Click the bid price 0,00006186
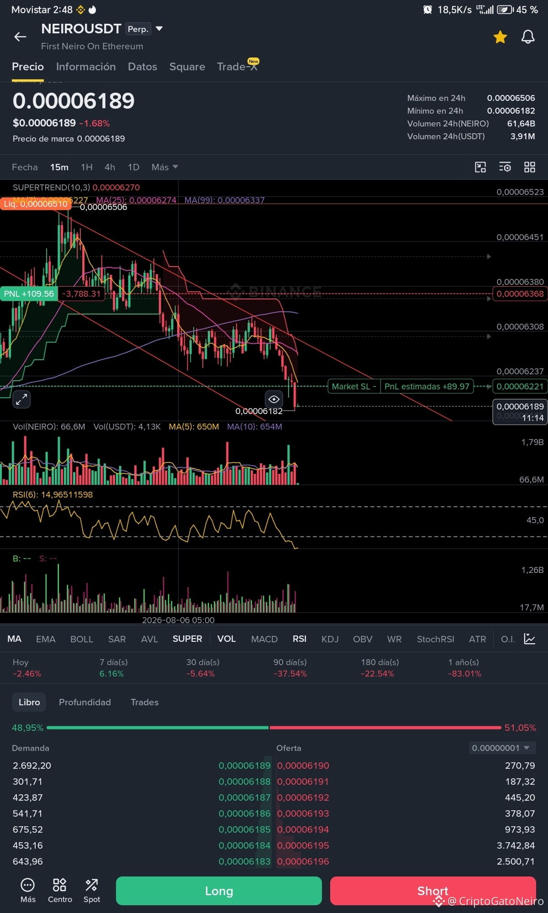This screenshot has width=548, height=913. coord(245,813)
